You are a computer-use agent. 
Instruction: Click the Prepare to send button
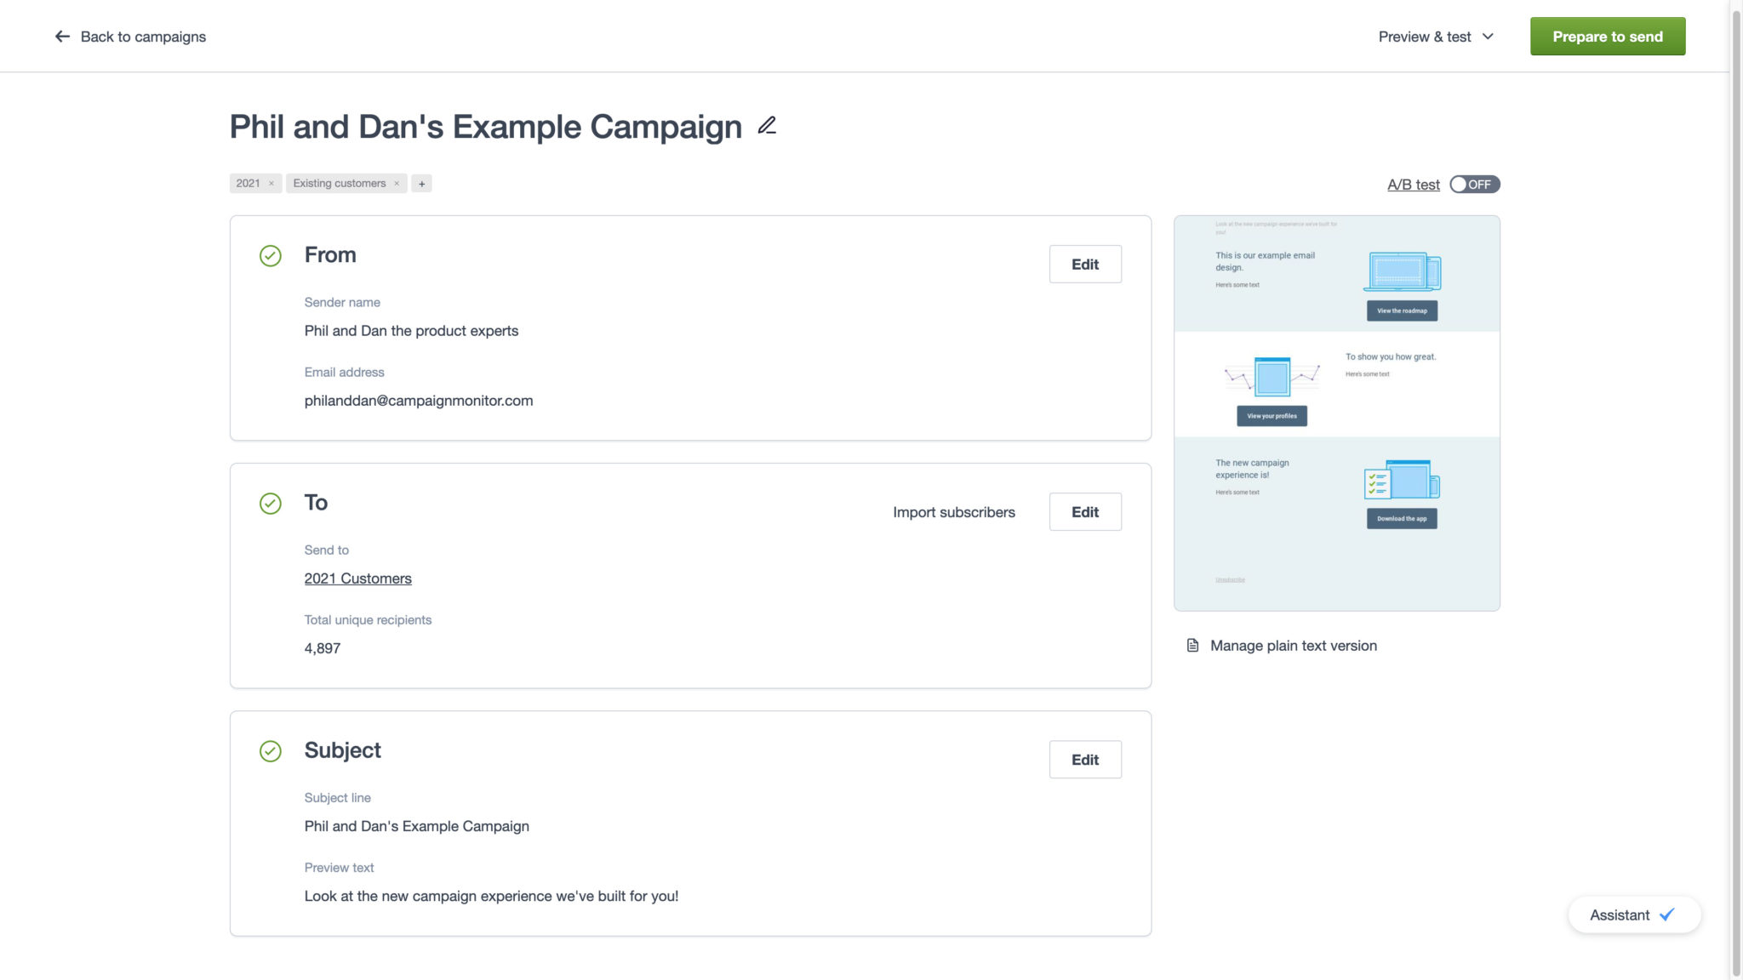click(1607, 36)
